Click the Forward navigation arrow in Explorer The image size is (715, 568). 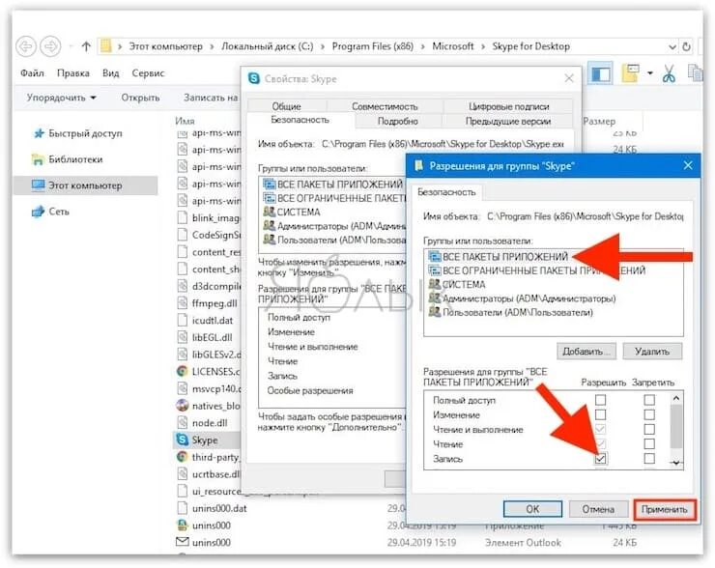pos(50,46)
